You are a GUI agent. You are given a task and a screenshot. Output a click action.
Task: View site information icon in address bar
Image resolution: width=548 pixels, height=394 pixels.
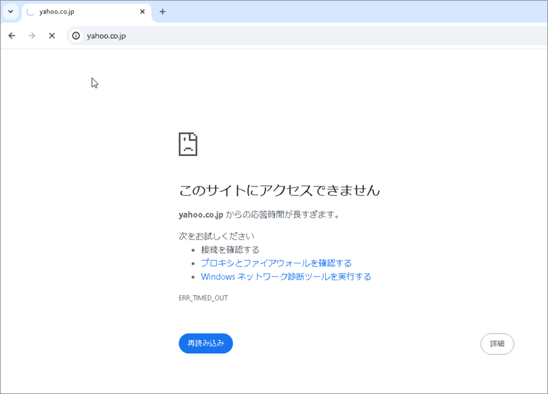(x=76, y=36)
